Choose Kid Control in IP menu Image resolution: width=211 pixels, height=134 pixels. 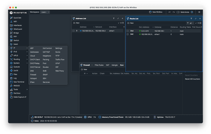pos(47,48)
